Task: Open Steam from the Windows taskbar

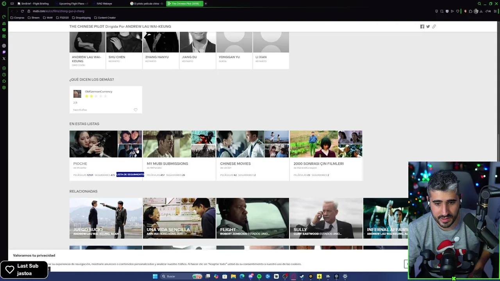Action: [x=302, y=276]
